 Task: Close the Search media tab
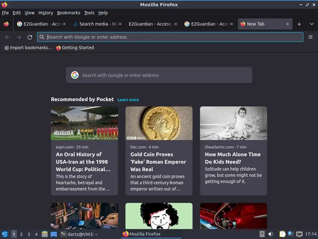120,24
